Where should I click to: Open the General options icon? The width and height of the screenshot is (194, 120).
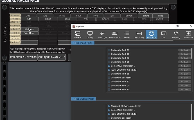click(78, 35)
